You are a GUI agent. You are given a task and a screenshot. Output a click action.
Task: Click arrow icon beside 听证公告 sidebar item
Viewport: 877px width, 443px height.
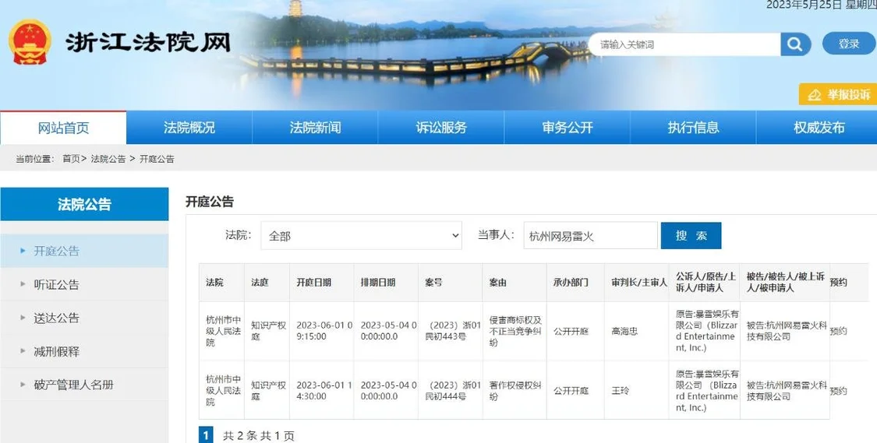23,284
